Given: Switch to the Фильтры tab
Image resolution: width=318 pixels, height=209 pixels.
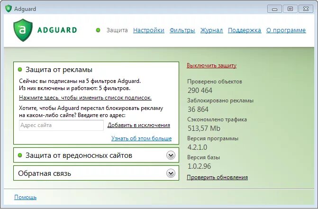Looking at the screenshot, I should tap(182, 30).
